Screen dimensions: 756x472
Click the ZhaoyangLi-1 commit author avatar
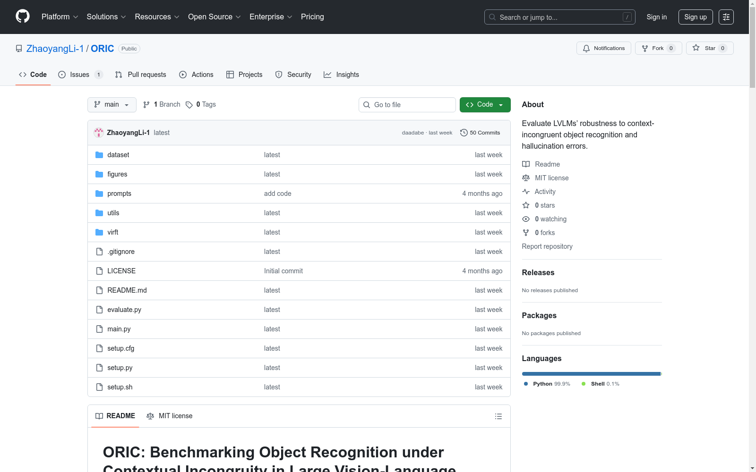coord(99,133)
